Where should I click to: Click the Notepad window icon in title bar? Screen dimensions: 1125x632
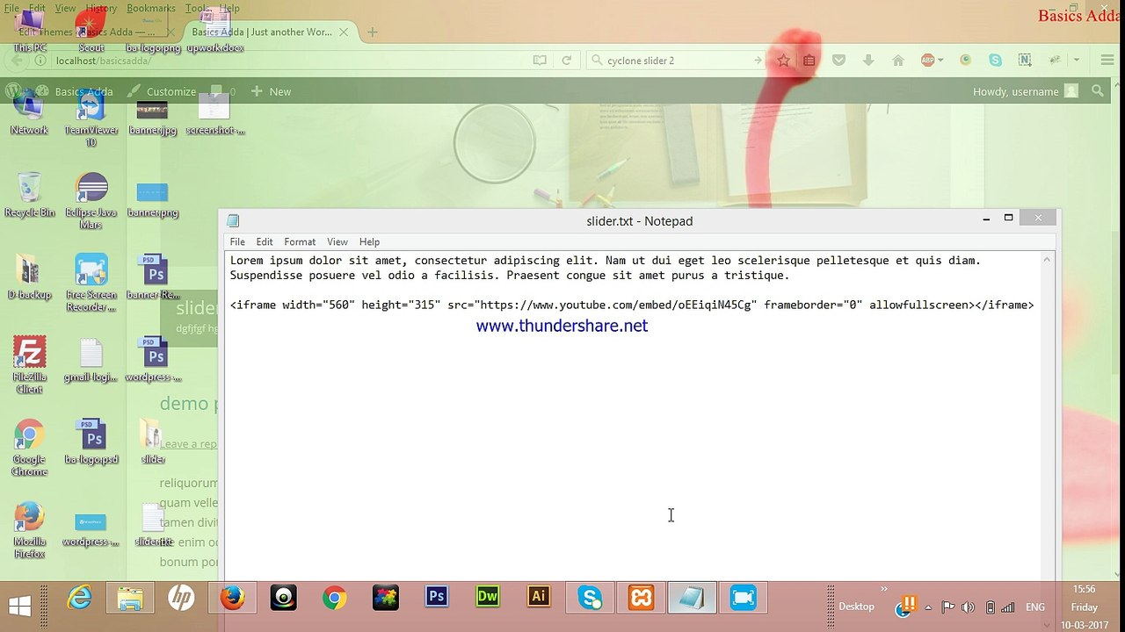[x=233, y=221]
